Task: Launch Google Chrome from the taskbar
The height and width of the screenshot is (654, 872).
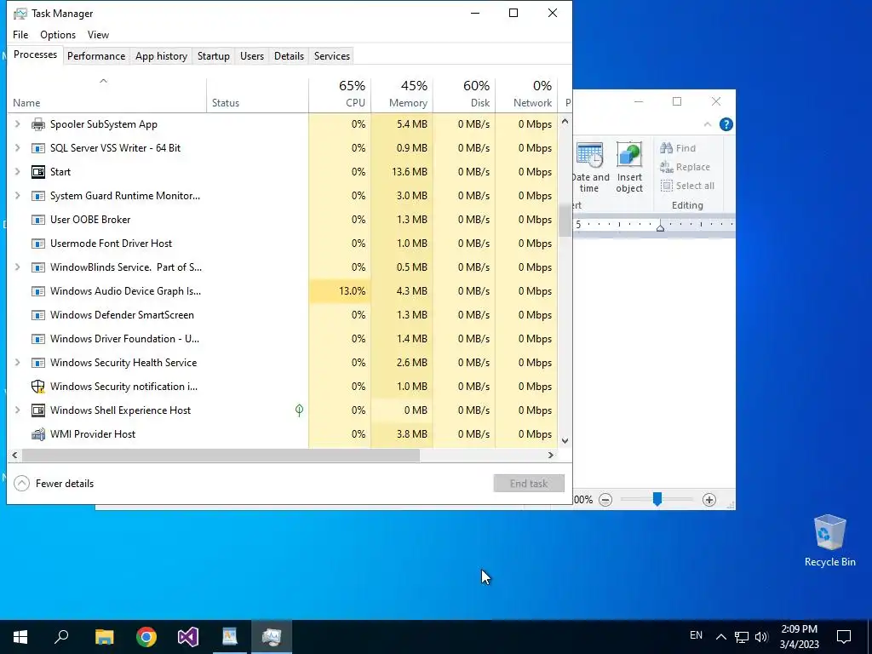Action: click(x=146, y=636)
